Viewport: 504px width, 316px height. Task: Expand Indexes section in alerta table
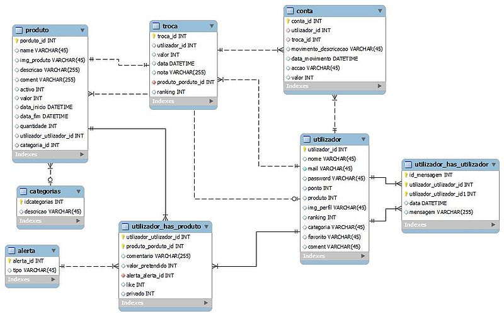[x=54, y=279]
